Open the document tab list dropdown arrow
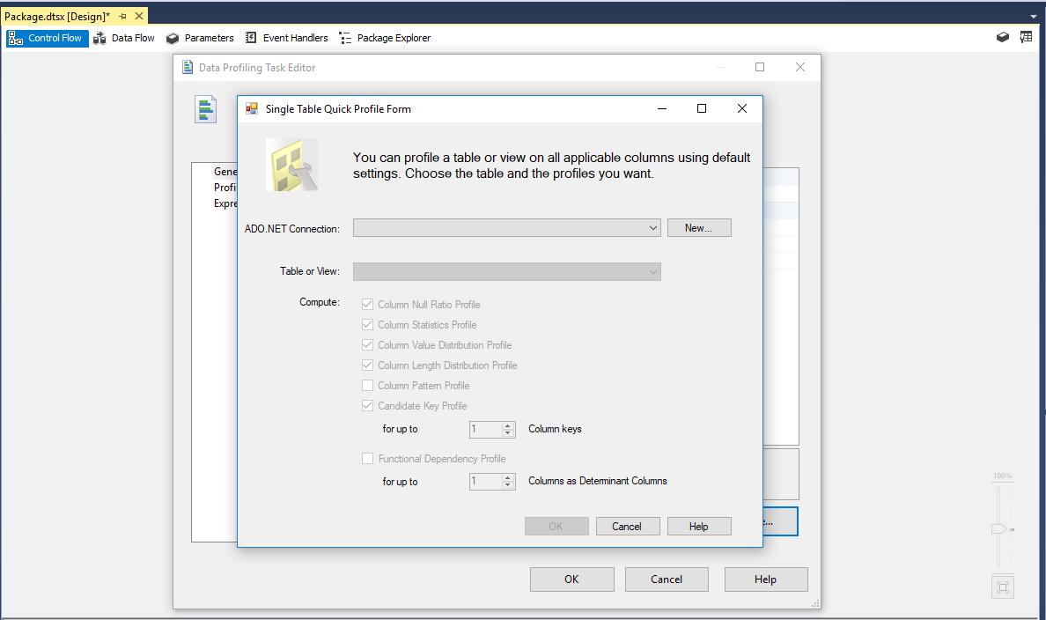The image size is (1046, 620). [x=1033, y=16]
